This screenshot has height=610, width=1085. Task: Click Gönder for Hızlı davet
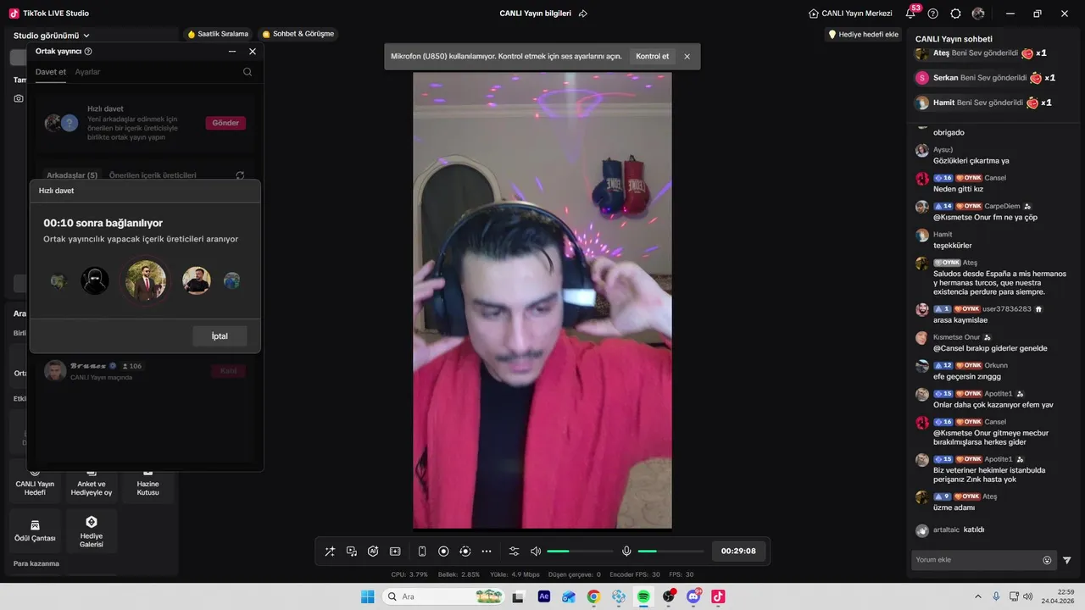point(225,123)
